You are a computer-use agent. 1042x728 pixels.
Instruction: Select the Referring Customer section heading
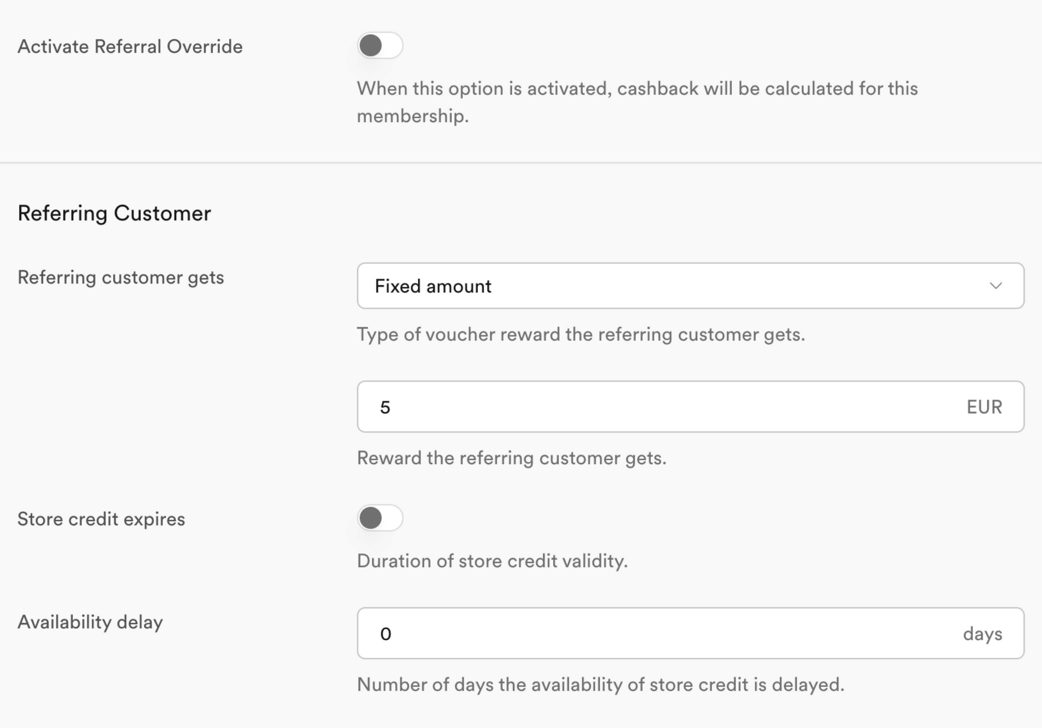(x=114, y=214)
